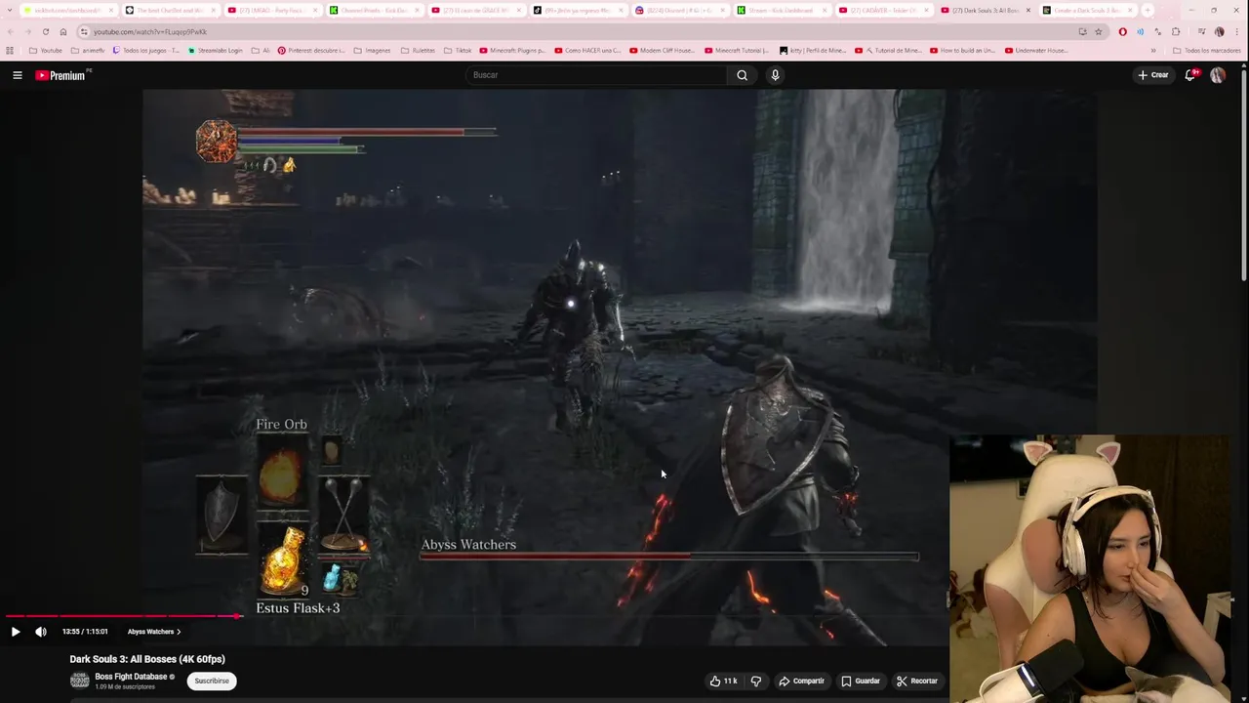The image size is (1249, 703).
Task: Open Todos los juegos Twitch bookmark
Action: pyautogui.click(x=146, y=50)
